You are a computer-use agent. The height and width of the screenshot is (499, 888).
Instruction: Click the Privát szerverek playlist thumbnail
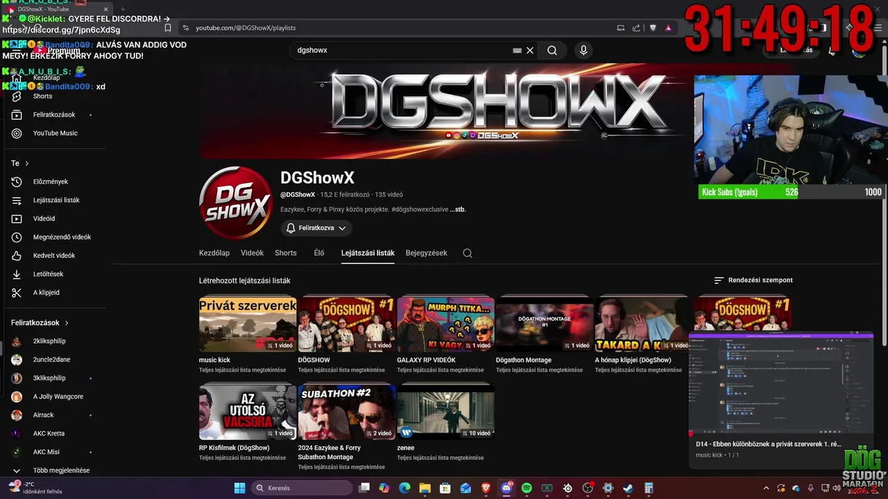(x=248, y=324)
